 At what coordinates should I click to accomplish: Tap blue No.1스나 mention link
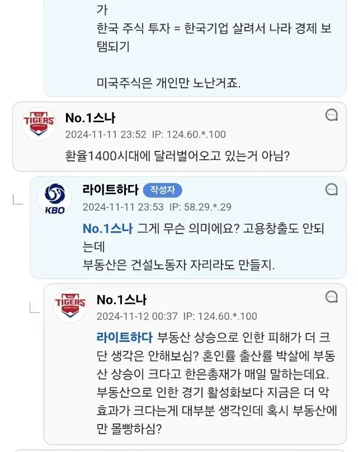pos(108,229)
